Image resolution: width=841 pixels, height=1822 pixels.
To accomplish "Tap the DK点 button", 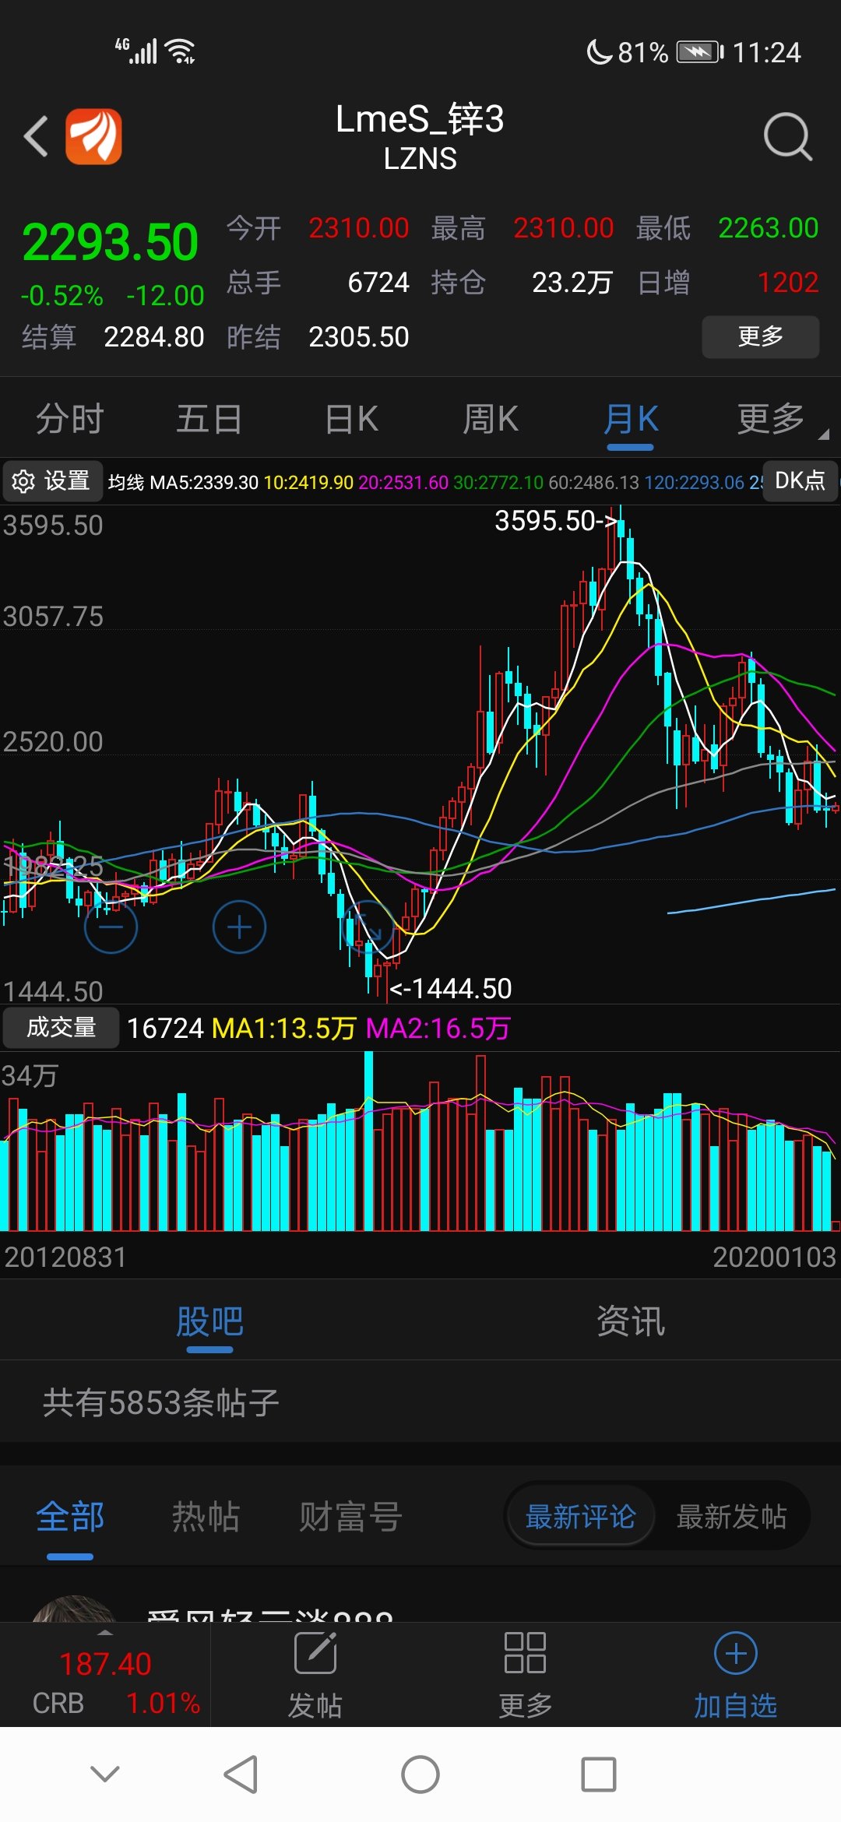I will point(800,480).
